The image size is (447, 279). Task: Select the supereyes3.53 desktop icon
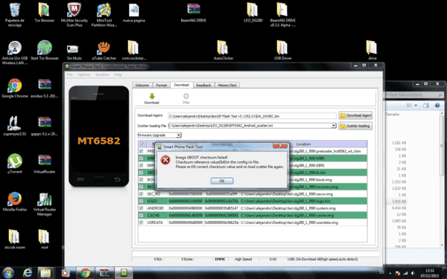15,126
